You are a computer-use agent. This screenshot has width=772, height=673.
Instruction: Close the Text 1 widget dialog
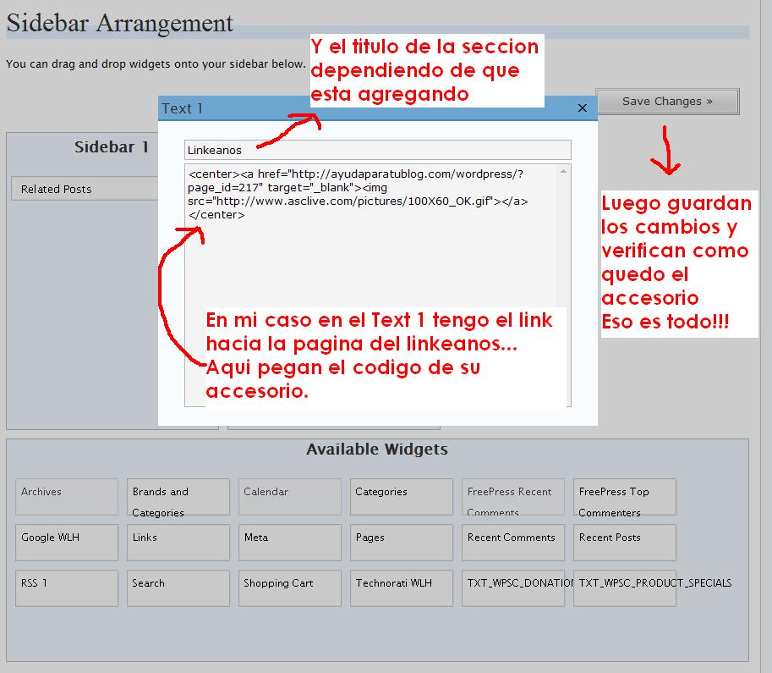tap(582, 108)
